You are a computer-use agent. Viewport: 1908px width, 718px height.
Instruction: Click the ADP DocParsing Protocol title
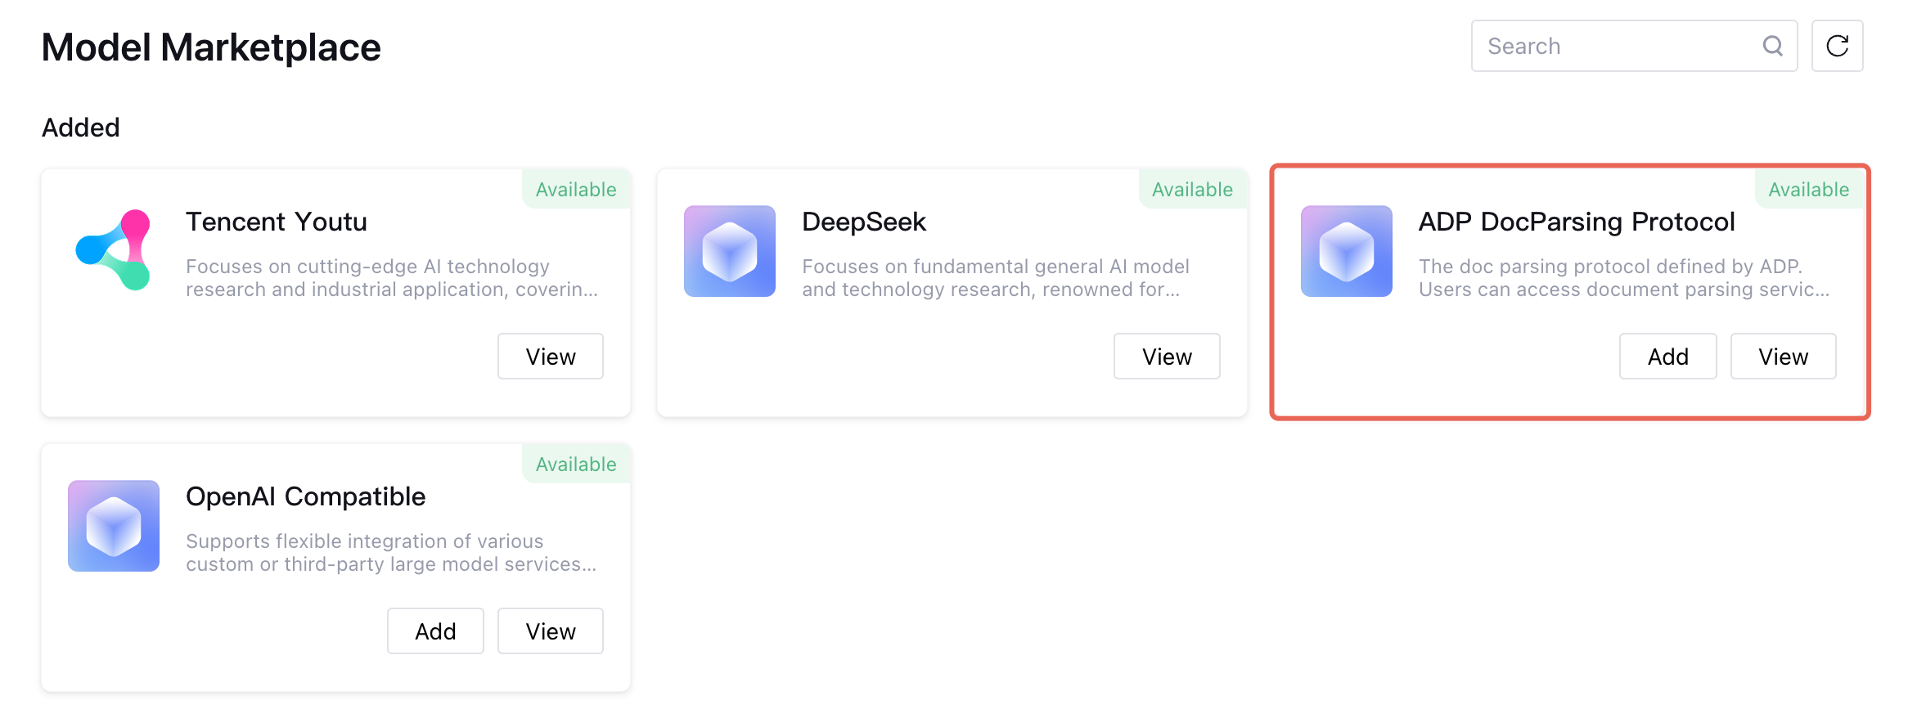(x=1577, y=222)
